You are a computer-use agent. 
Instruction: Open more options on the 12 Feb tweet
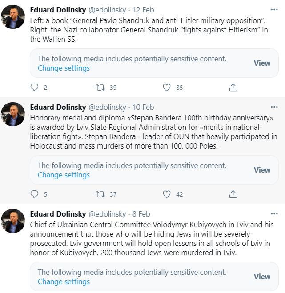(275, 10)
